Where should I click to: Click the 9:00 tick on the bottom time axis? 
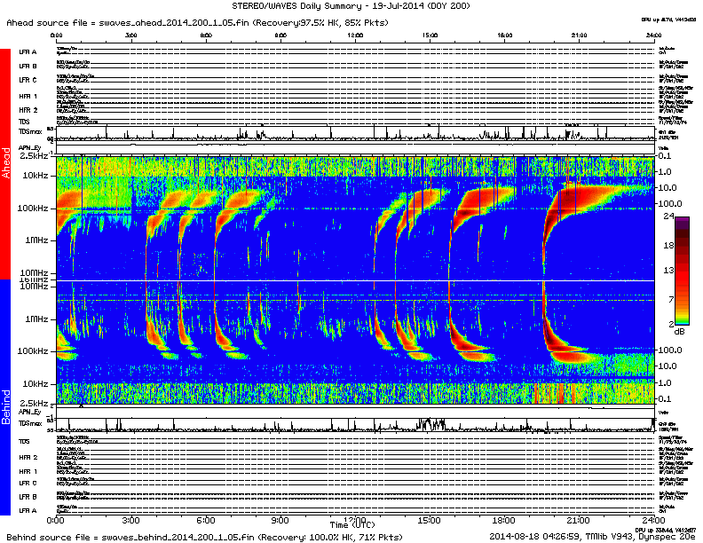[x=280, y=521]
